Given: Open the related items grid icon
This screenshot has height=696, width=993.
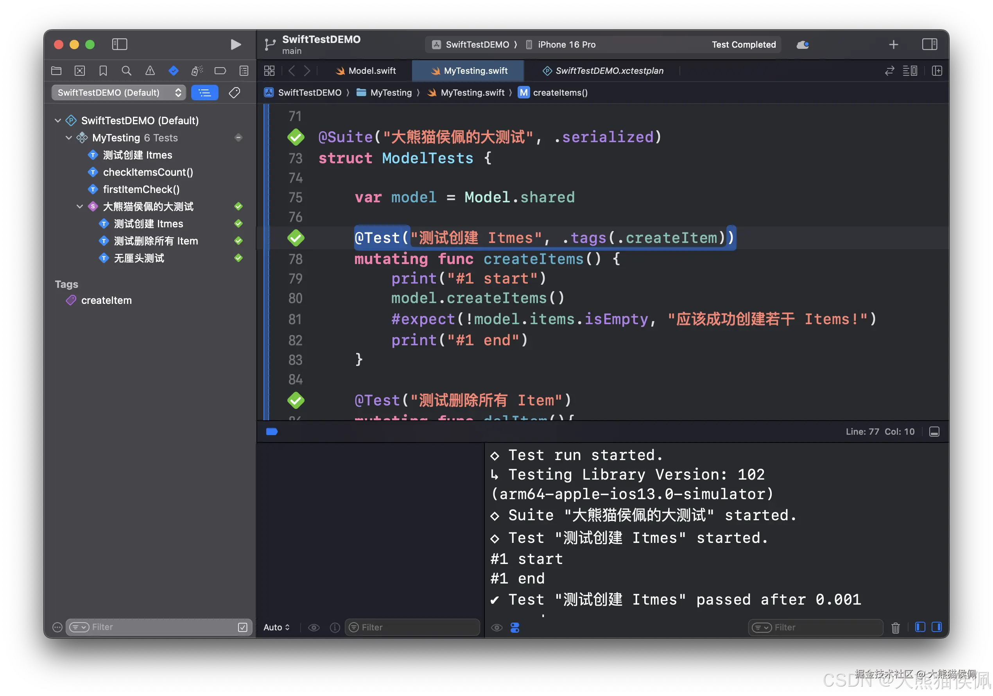Looking at the screenshot, I should [269, 70].
